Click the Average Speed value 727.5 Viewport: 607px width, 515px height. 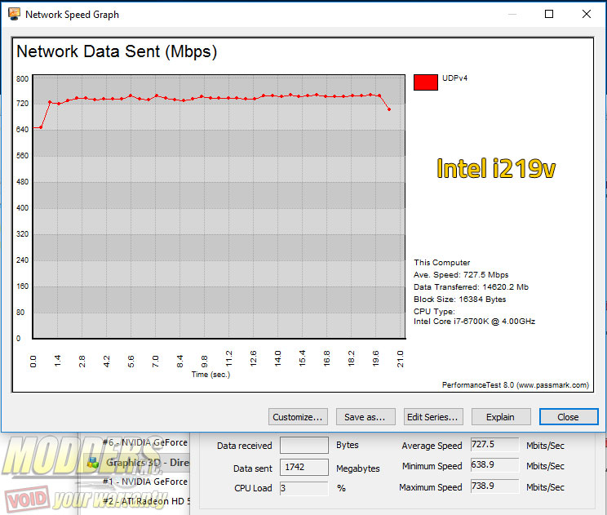(494, 445)
